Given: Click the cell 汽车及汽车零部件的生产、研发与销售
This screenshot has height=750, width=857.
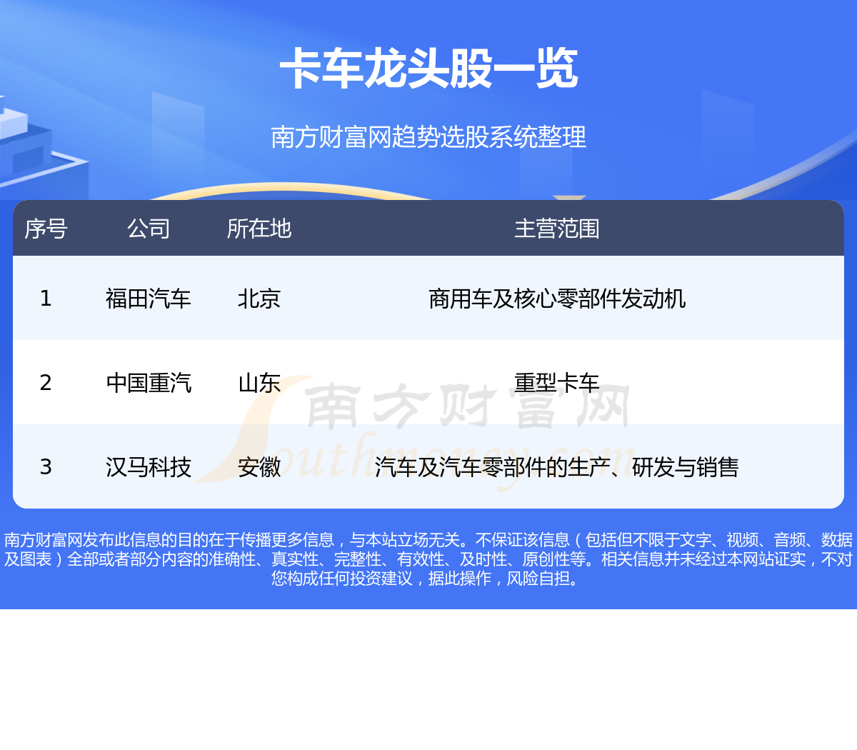Looking at the screenshot, I should pos(557,467).
